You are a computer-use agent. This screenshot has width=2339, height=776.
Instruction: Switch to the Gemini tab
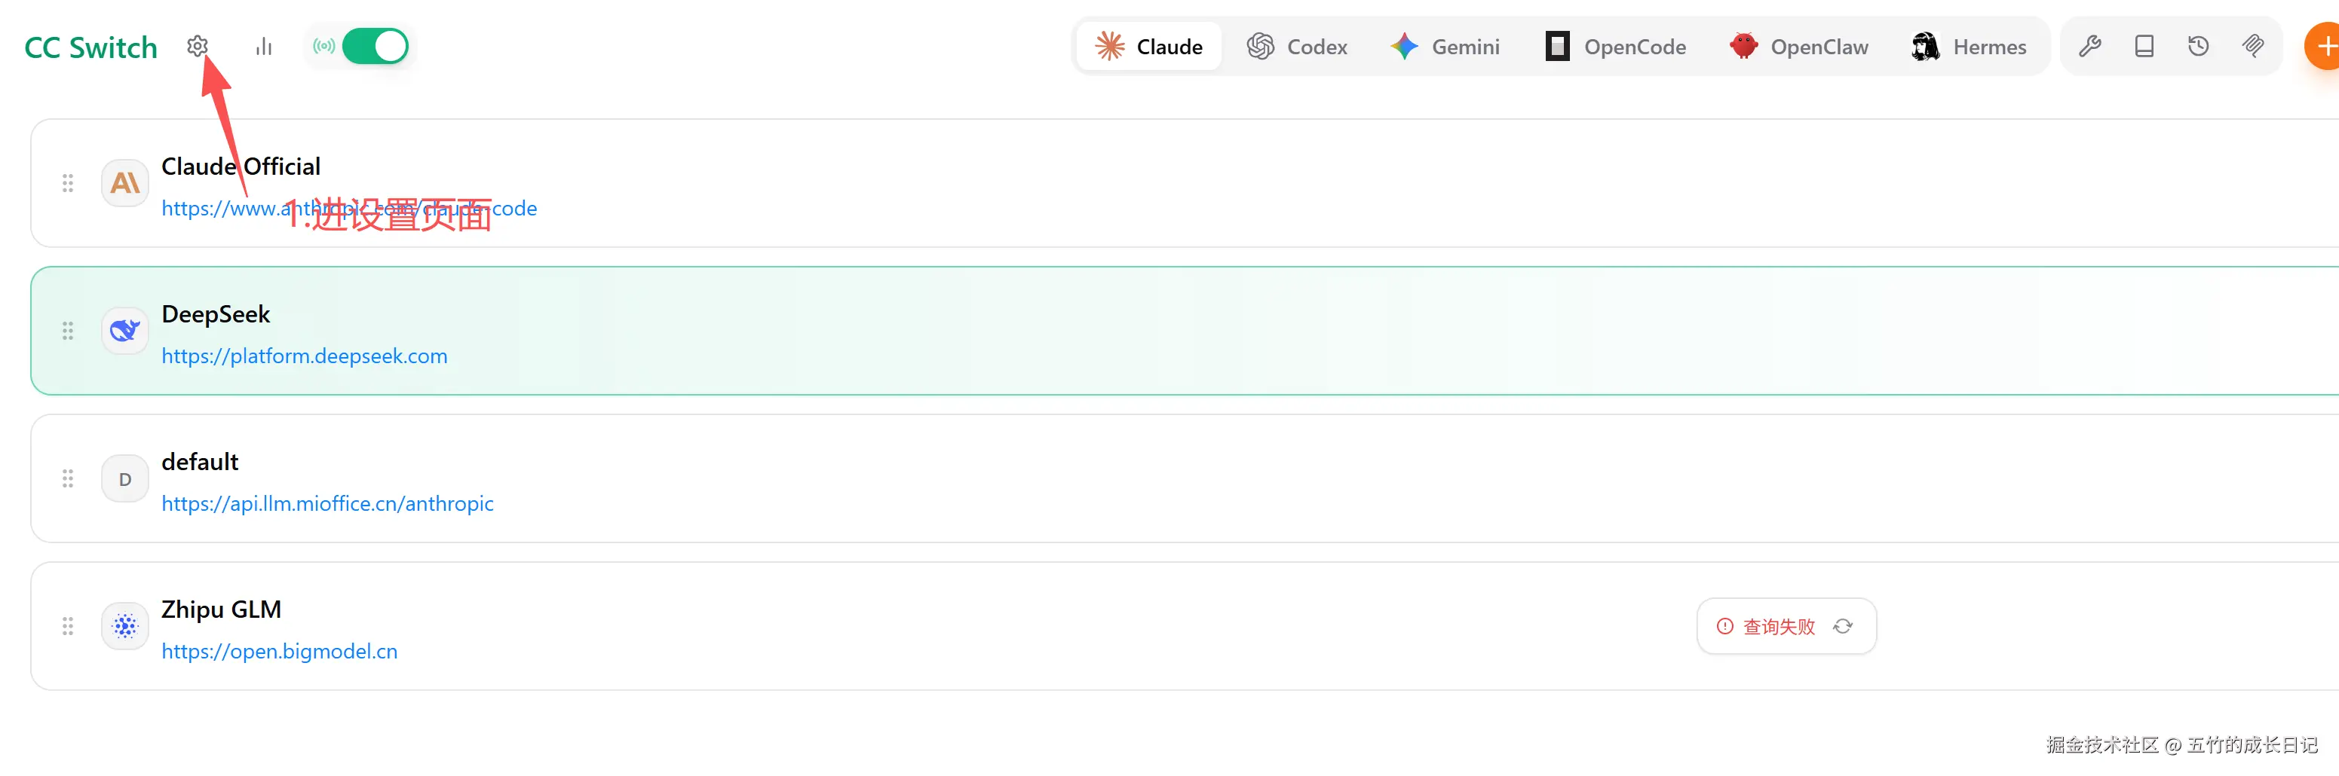click(x=1445, y=46)
